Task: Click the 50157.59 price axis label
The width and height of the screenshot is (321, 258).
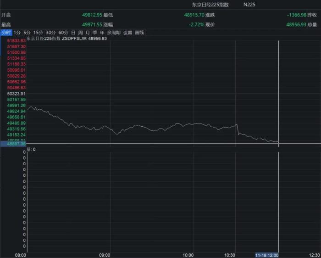Action: [17, 99]
